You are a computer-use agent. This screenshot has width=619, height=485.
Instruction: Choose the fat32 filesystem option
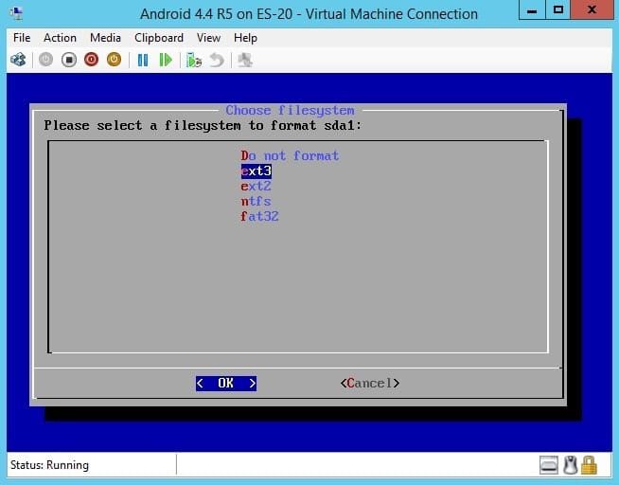[259, 216]
